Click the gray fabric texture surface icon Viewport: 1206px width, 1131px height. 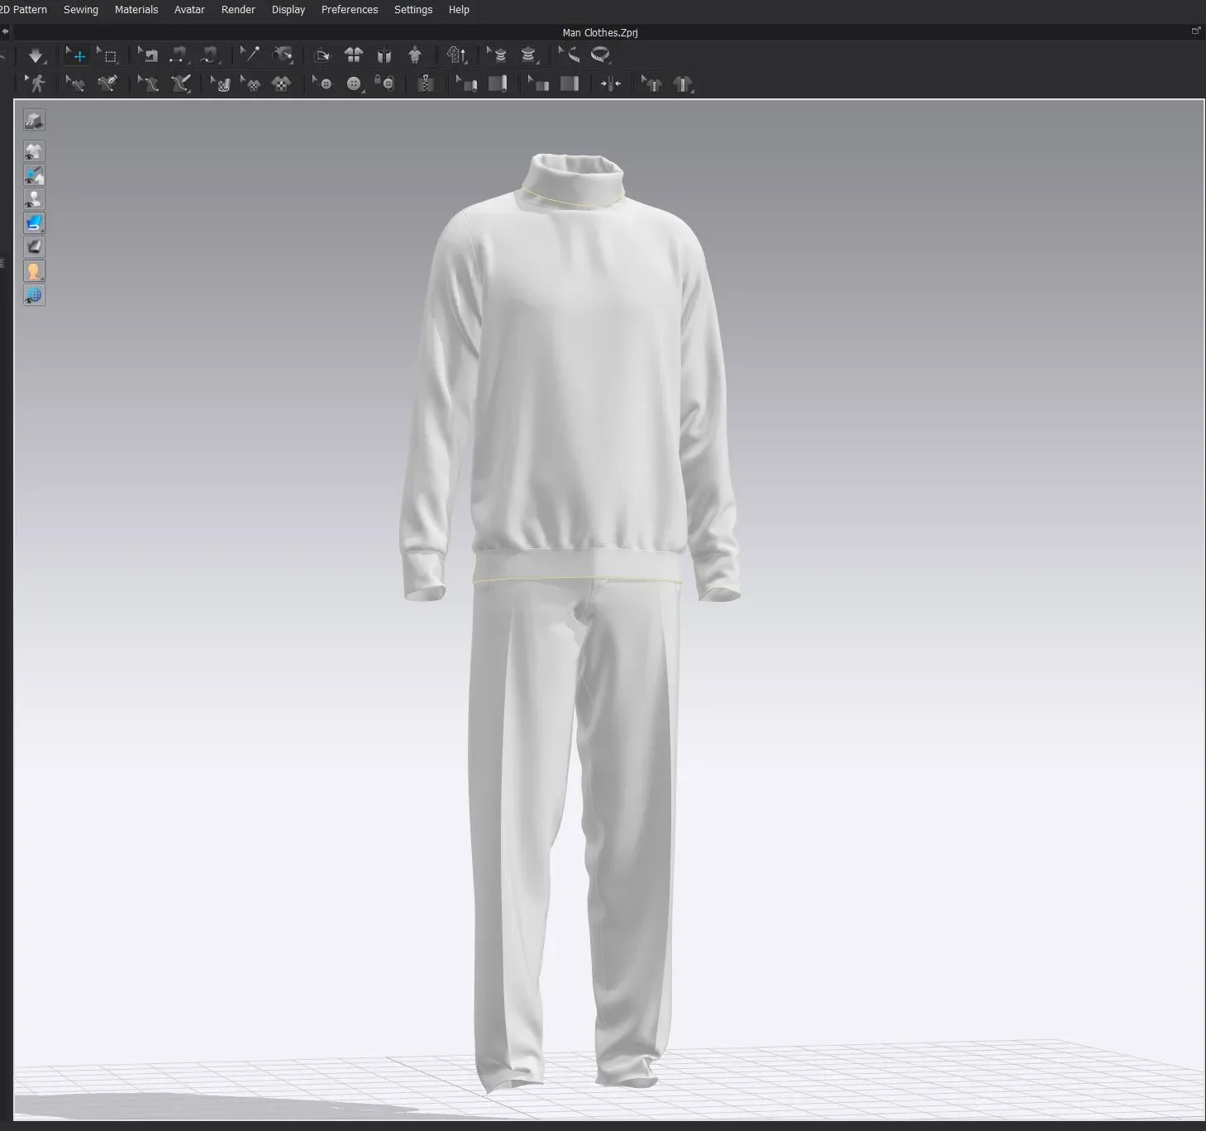click(x=34, y=247)
